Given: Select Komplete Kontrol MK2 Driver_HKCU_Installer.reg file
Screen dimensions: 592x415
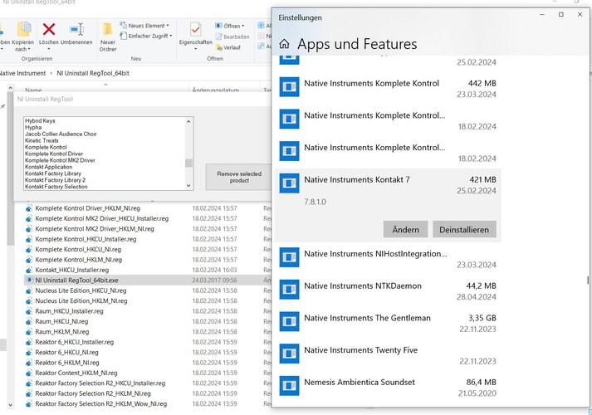Looking at the screenshot, I should coord(102,218).
